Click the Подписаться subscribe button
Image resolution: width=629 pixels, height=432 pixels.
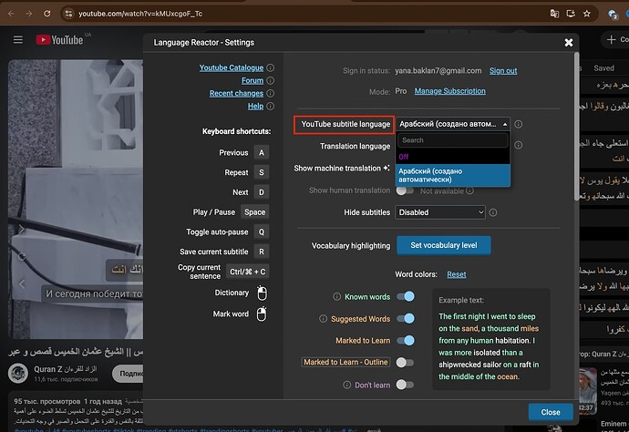[128, 374]
